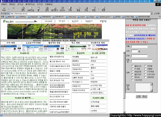Screen dimensions: 161x117
Task: Open the zzam link bar shortcut
Action: (x=81, y=17)
